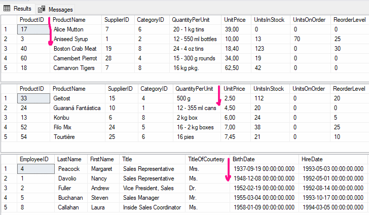Click the FirstName column header
Screen dimensions: 369x215
[102, 159]
